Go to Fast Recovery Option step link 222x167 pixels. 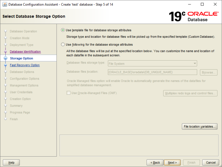click(25, 65)
